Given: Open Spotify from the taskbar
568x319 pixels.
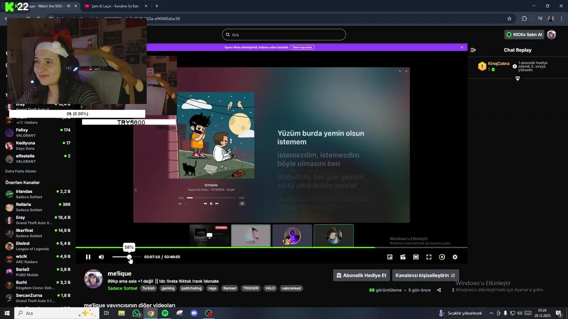Looking at the screenshot, I should (x=165, y=313).
